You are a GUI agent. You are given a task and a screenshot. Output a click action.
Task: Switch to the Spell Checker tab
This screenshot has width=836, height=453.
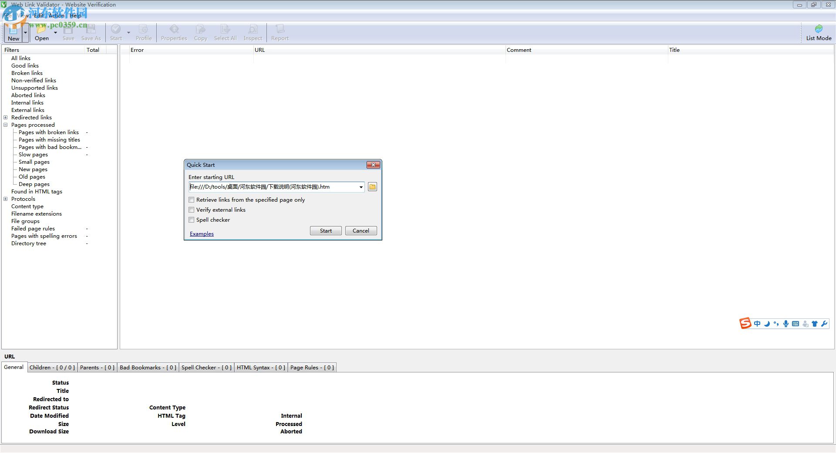coord(206,367)
